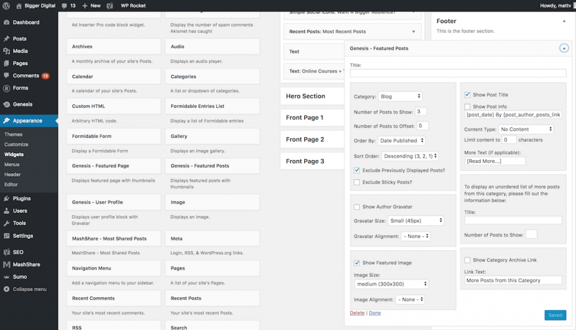Click the Appearance paintbrush icon
Image resolution: width=576 pixels, height=330 pixels.
coord(7,120)
